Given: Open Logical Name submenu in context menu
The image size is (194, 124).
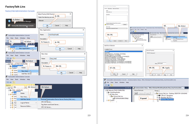Looking at the screenshot, I should point(27,103).
